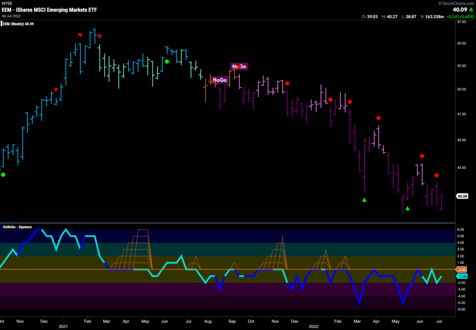The height and width of the screenshot is (330, 476).
Task: Click the 52.50 price axis label
Action: tap(462, 66)
